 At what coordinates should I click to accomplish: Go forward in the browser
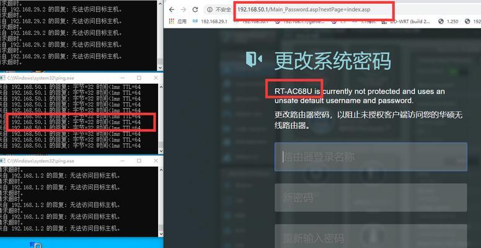183,9
